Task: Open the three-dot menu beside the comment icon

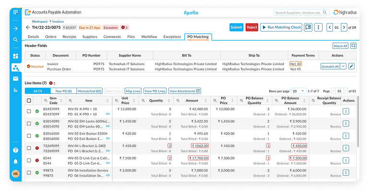Action: pyautogui.click(x=318, y=27)
